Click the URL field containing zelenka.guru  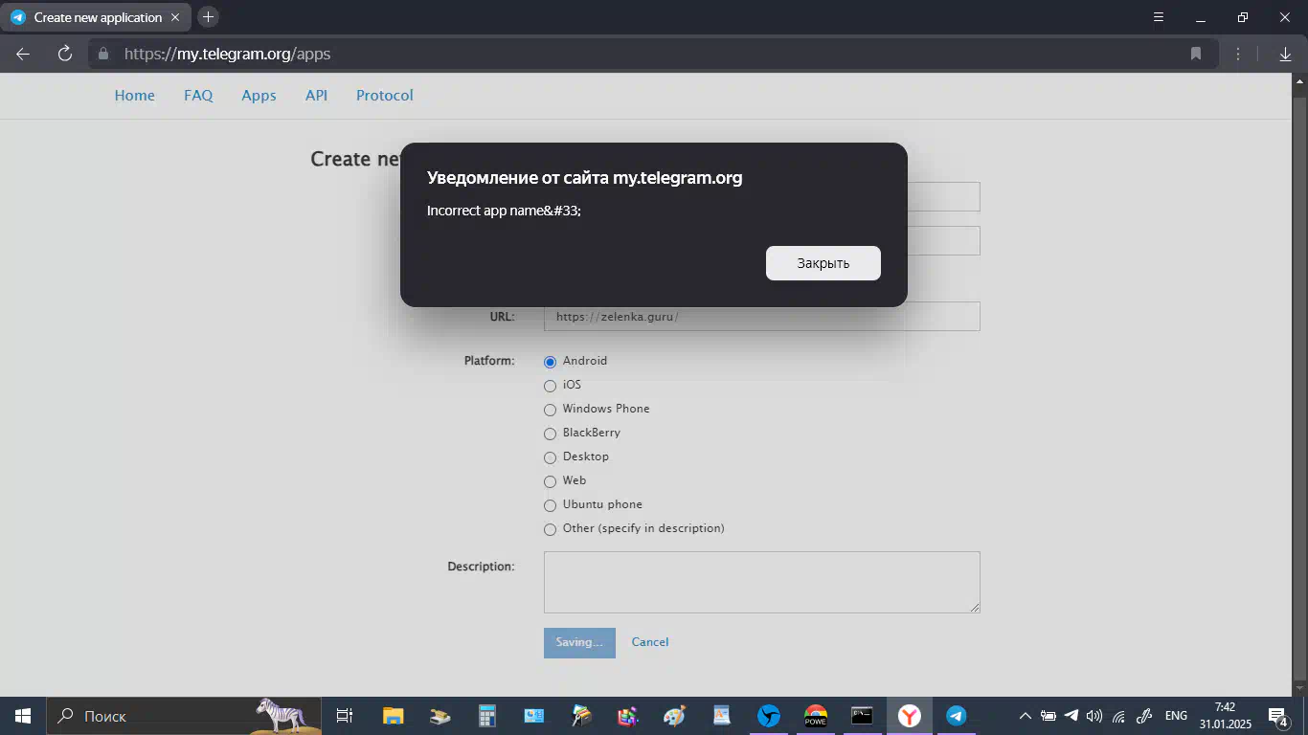[x=761, y=317]
